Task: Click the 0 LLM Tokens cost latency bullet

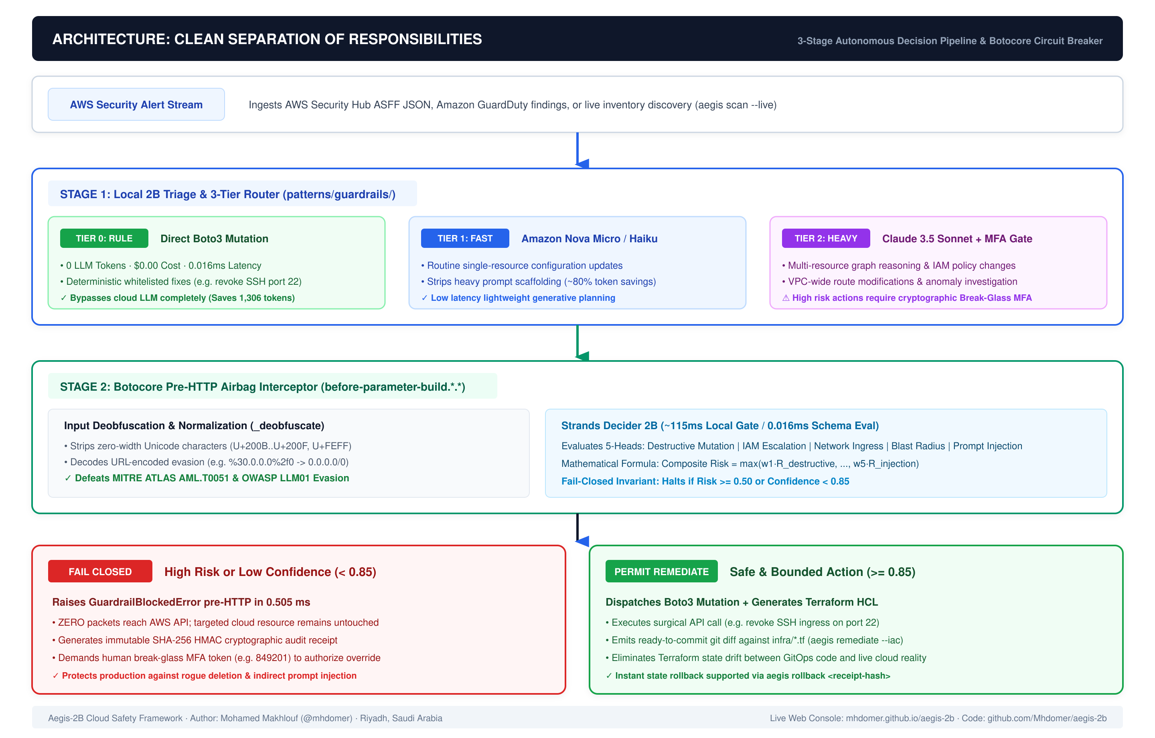Action: pos(161,266)
